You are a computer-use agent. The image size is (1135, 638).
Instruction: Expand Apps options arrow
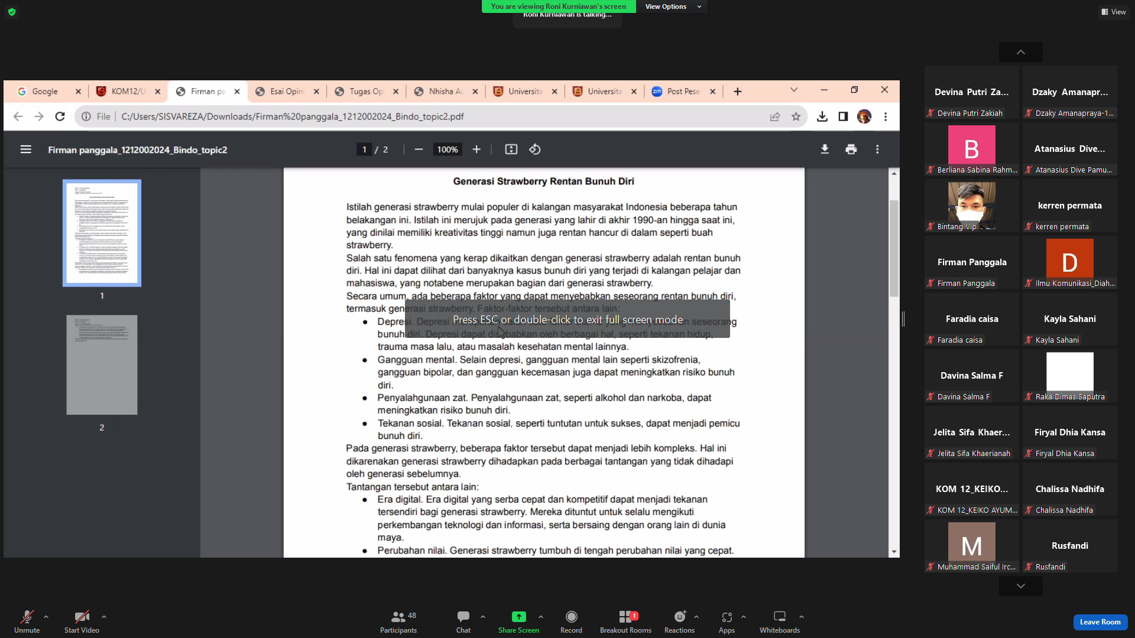click(744, 617)
